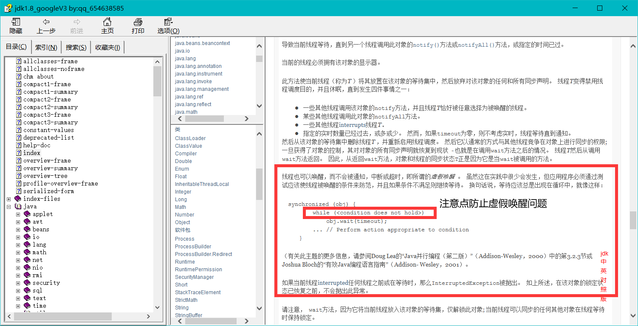The width and height of the screenshot is (638, 326).
Task: Click the app icon in title bar
Action: (x=8, y=8)
